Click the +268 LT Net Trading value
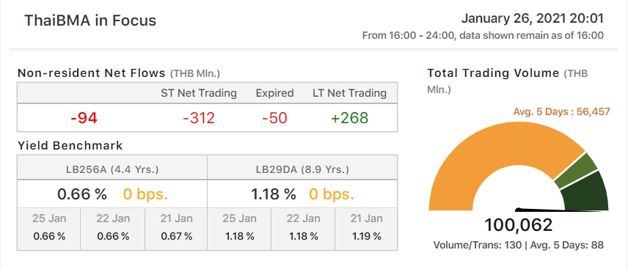The image size is (628, 269). [x=350, y=118]
